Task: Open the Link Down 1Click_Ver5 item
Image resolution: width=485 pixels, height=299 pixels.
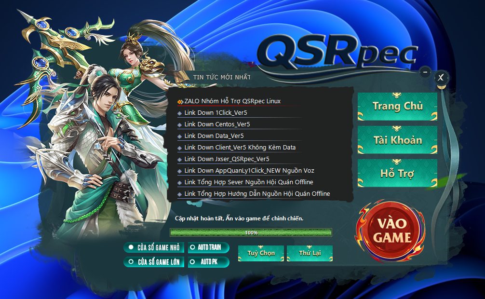Action: point(216,113)
